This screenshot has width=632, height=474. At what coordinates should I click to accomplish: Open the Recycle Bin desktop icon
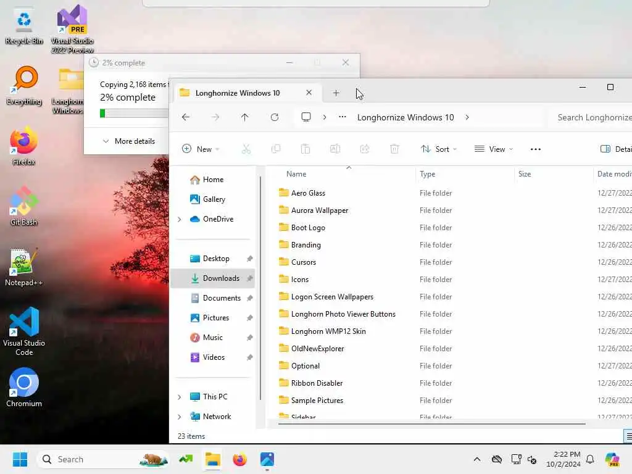[24, 27]
